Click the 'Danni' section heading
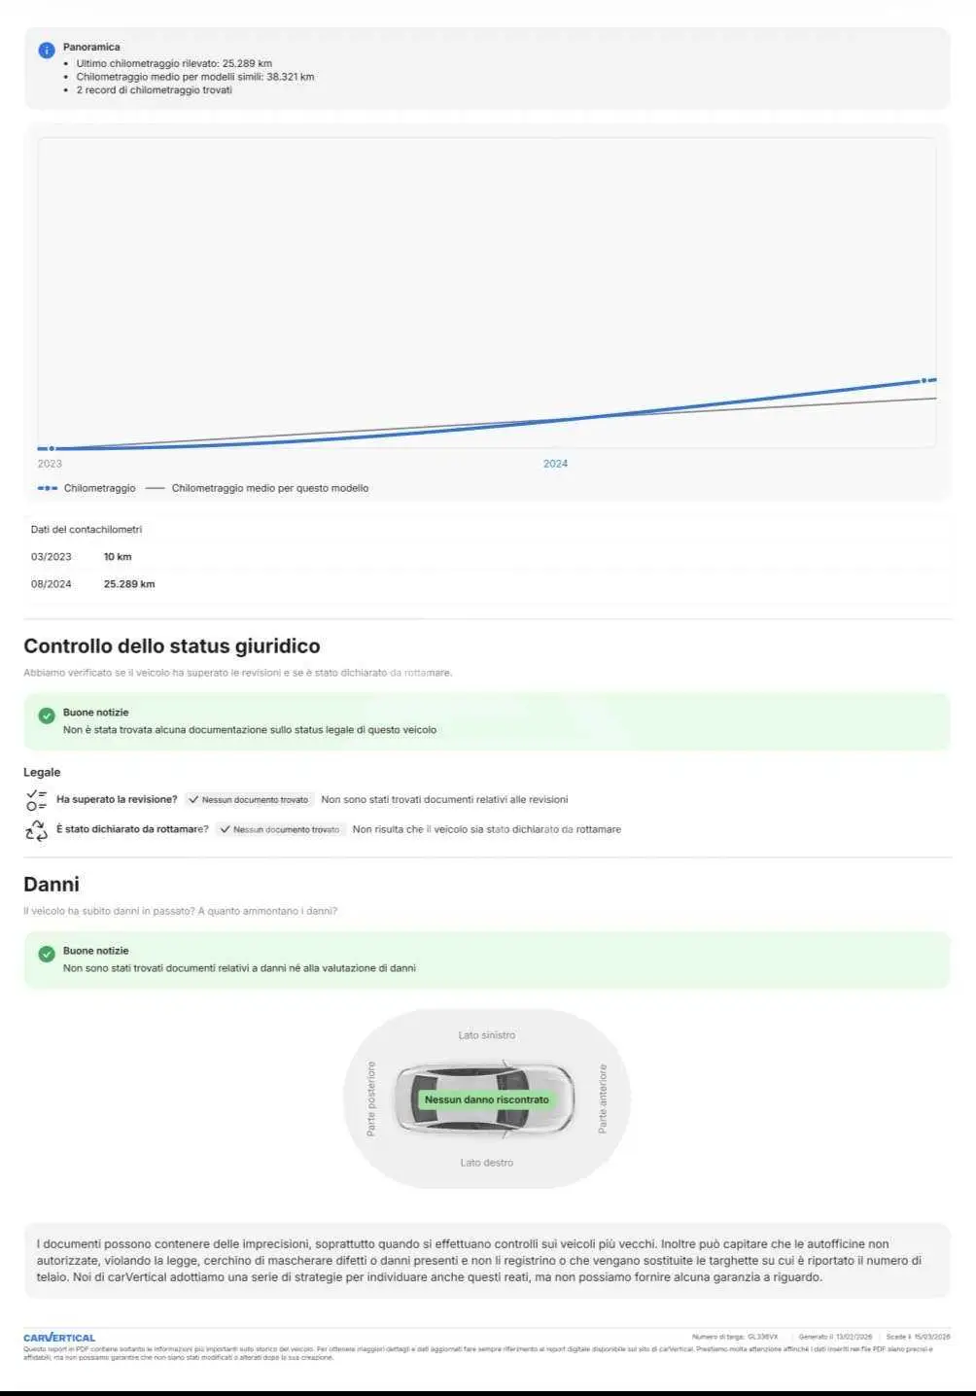 [x=52, y=885]
